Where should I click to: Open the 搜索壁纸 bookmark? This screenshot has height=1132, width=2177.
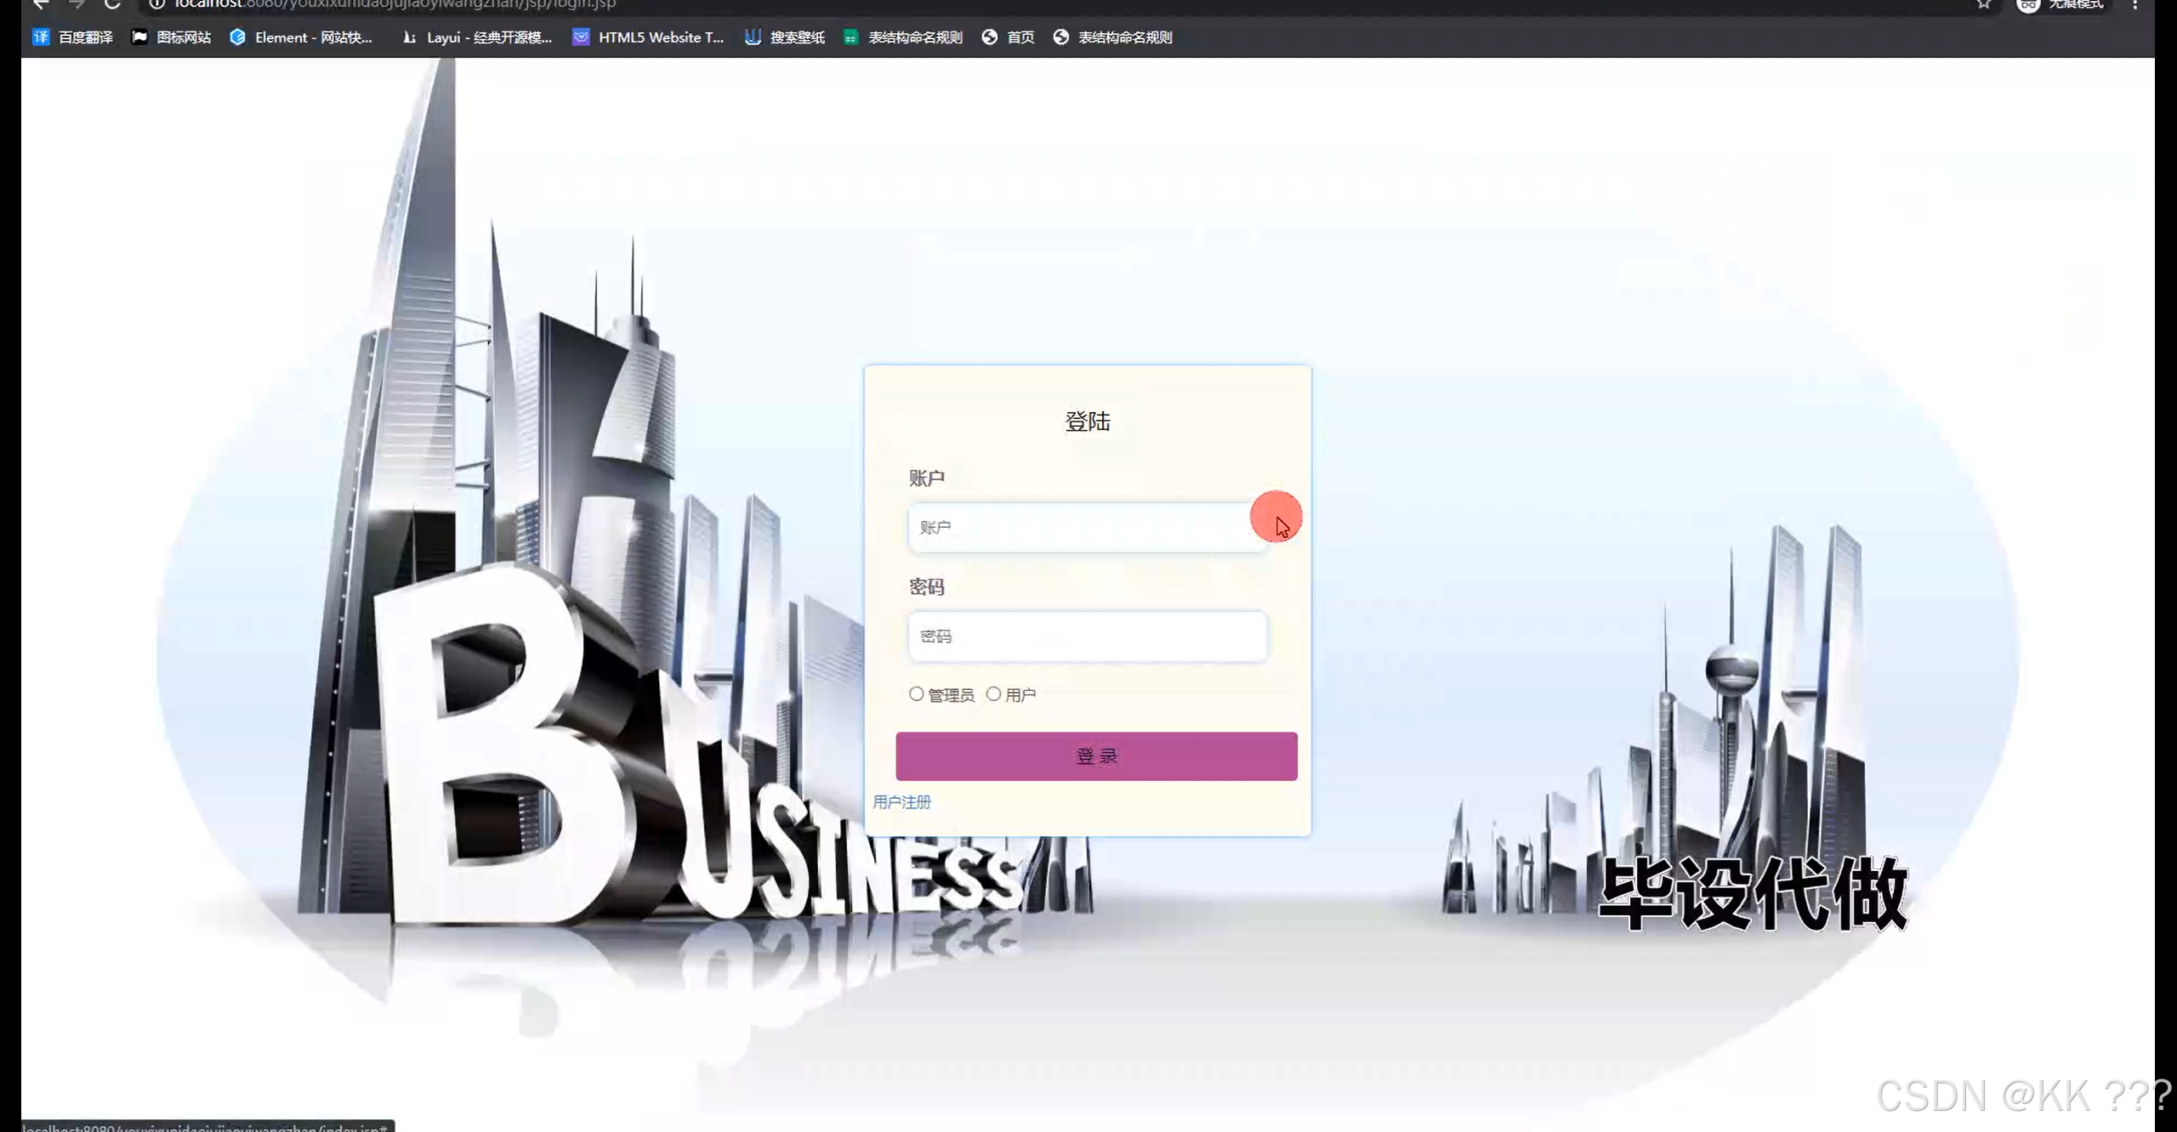tap(785, 37)
